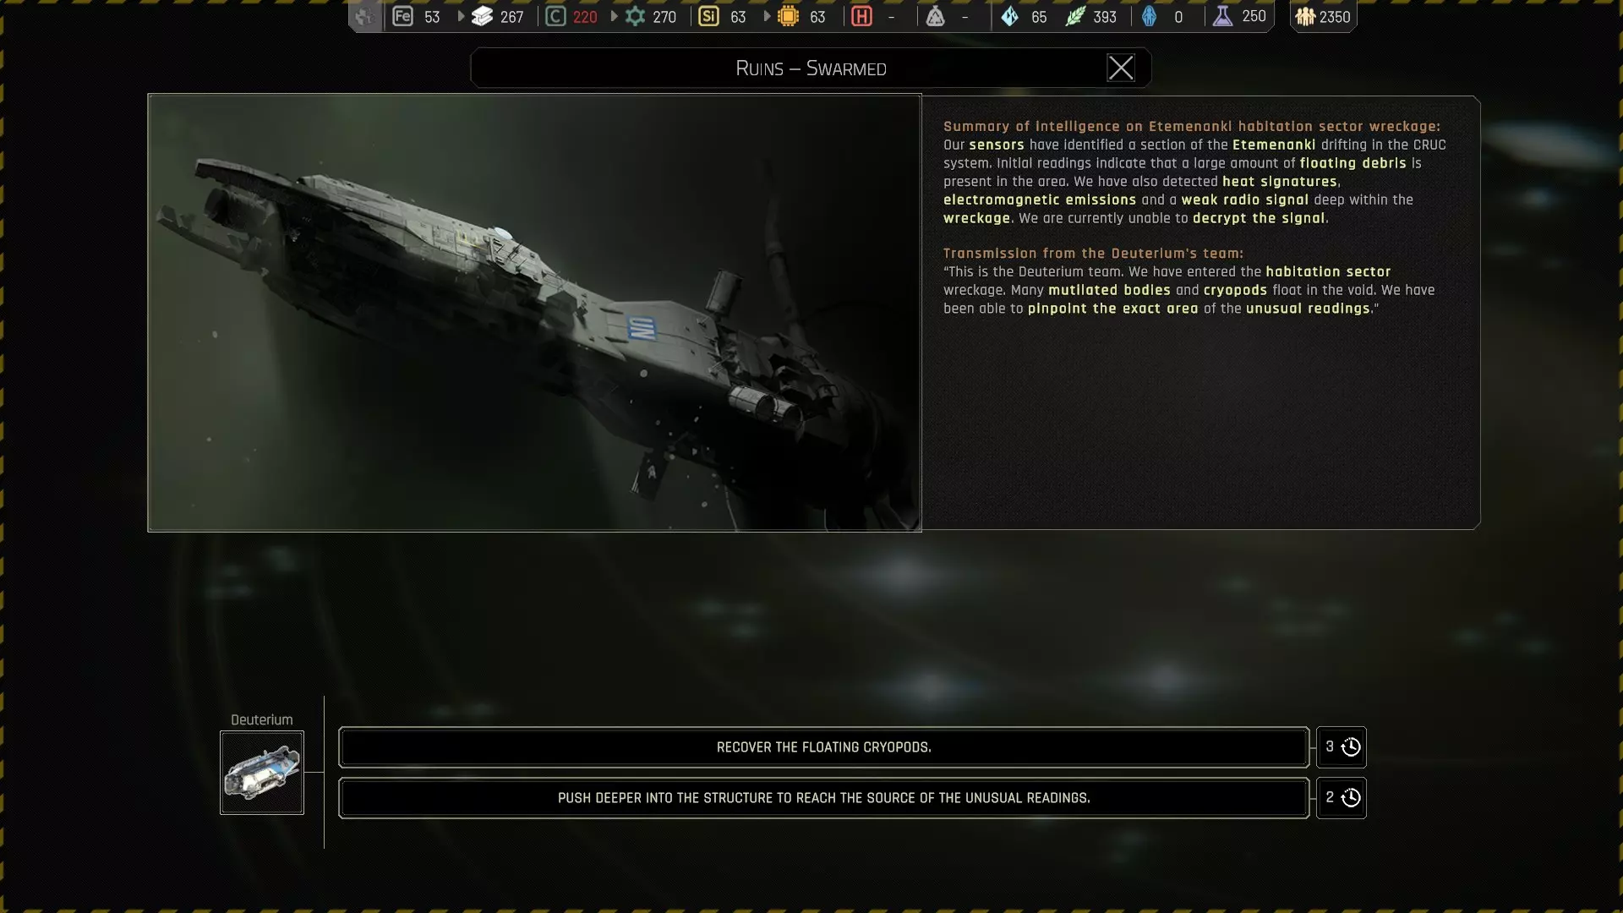Close the Ruins – Swarmed dialog
The image size is (1623, 913).
coord(1121,68)
